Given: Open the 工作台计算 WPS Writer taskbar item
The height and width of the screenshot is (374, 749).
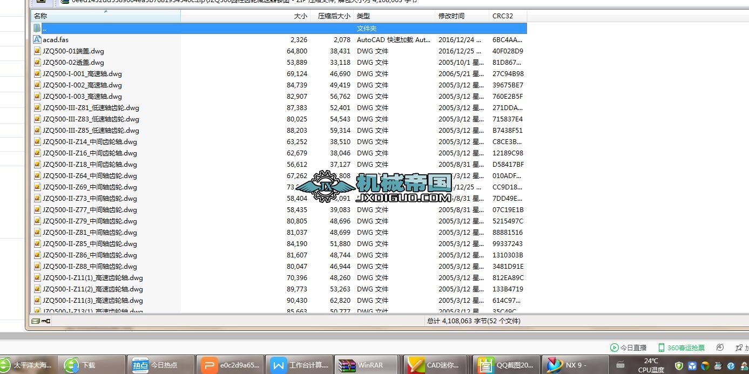Looking at the screenshot, I should pos(300,365).
